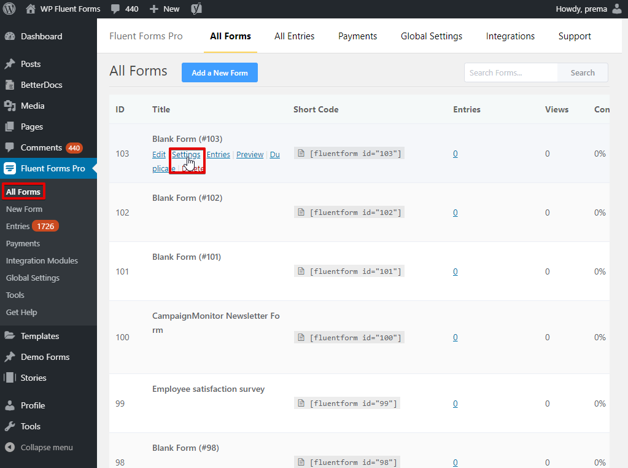Open the Global Settings top tab
The height and width of the screenshot is (468, 628).
[x=432, y=36]
